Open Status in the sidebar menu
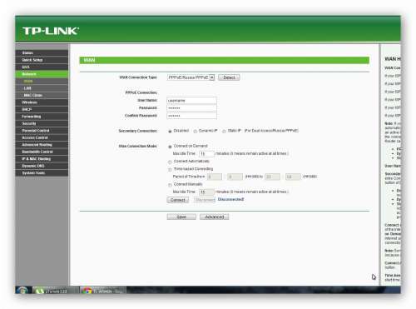Screen dimensions: 416x309 tap(42, 52)
